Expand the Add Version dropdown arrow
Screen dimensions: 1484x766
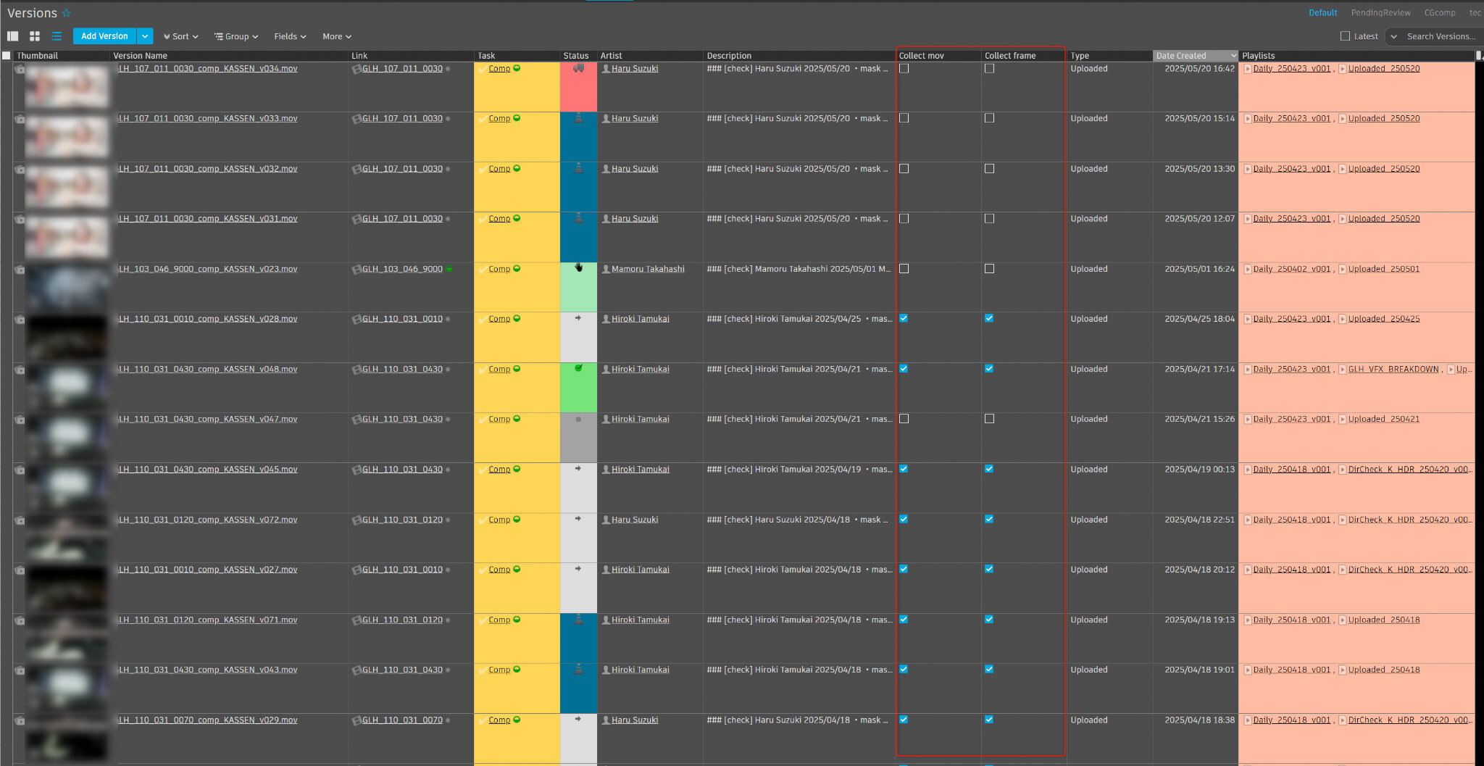pos(145,36)
